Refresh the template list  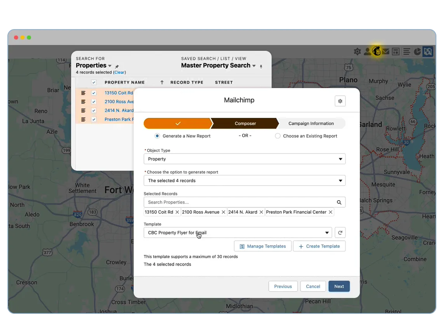pos(340,233)
